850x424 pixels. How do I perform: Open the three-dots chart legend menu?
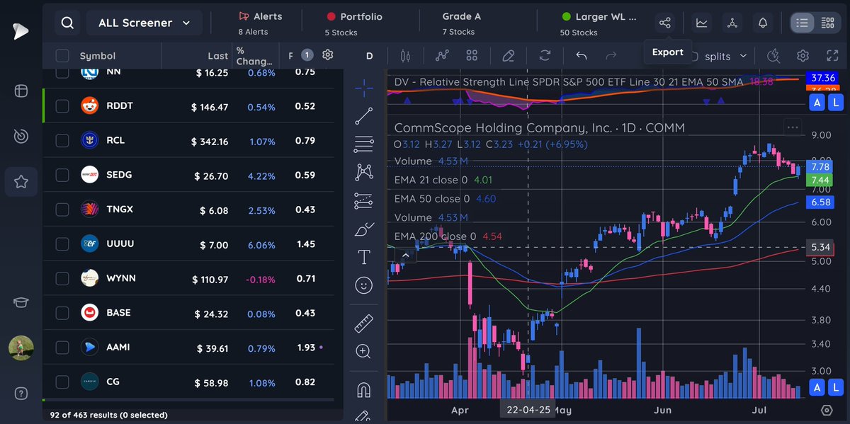[x=793, y=127]
